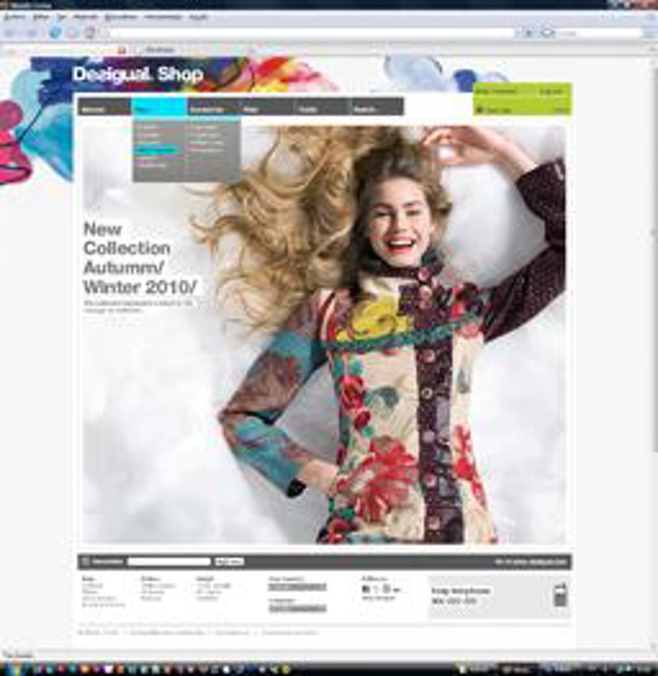This screenshot has height=676, width=658.
Task: Select the cyan highlighted navigation tab
Action: (x=159, y=107)
